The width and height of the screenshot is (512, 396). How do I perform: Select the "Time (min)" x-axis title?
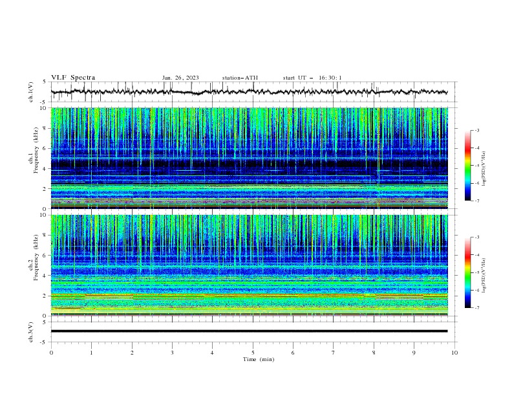tap(259, 359)
